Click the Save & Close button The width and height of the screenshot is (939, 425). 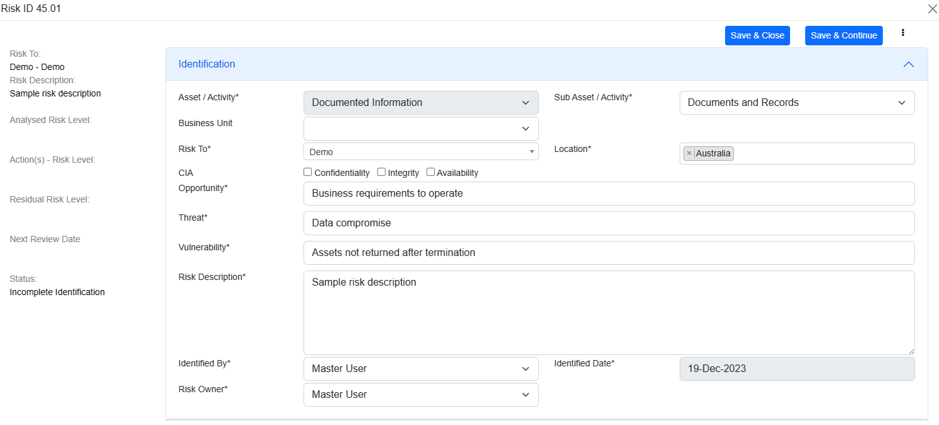[757, 35]
